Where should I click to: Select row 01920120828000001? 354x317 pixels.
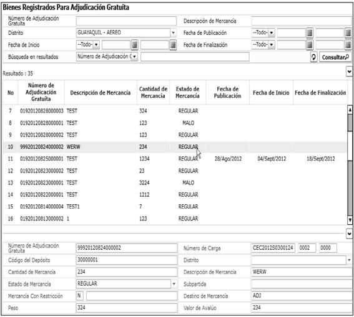(x=175, y=123)
